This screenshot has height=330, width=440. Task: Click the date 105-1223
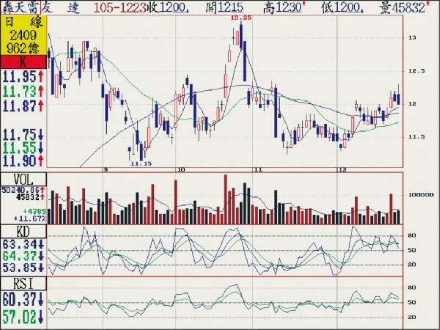tap(120, 7)
